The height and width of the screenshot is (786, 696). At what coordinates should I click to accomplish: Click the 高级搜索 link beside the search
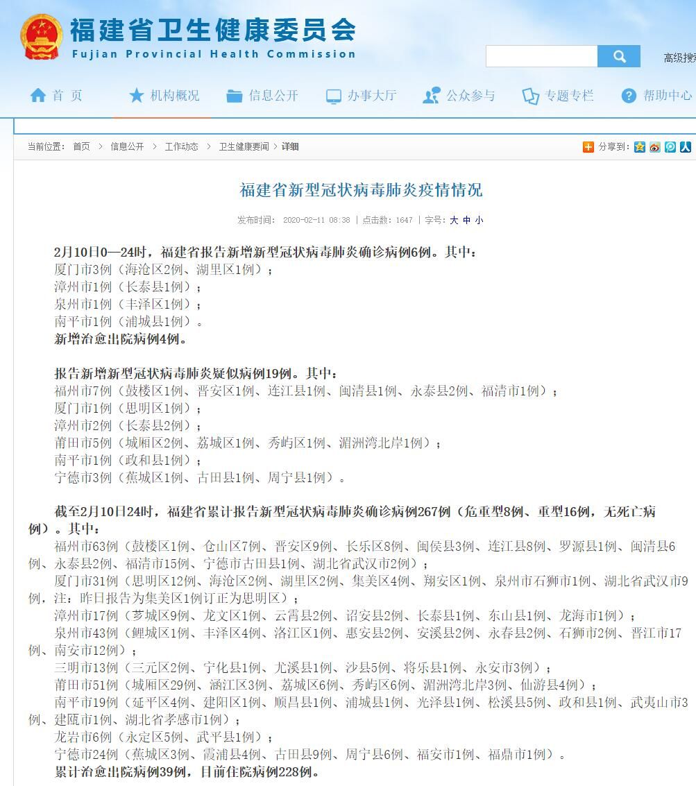[x=679, y=58]
